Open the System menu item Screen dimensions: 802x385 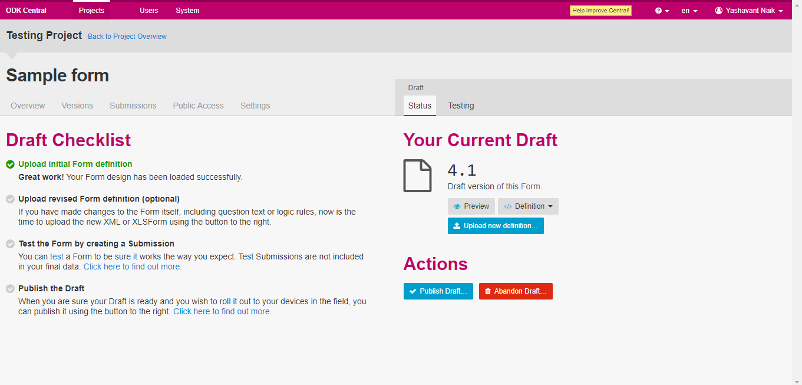187,11
